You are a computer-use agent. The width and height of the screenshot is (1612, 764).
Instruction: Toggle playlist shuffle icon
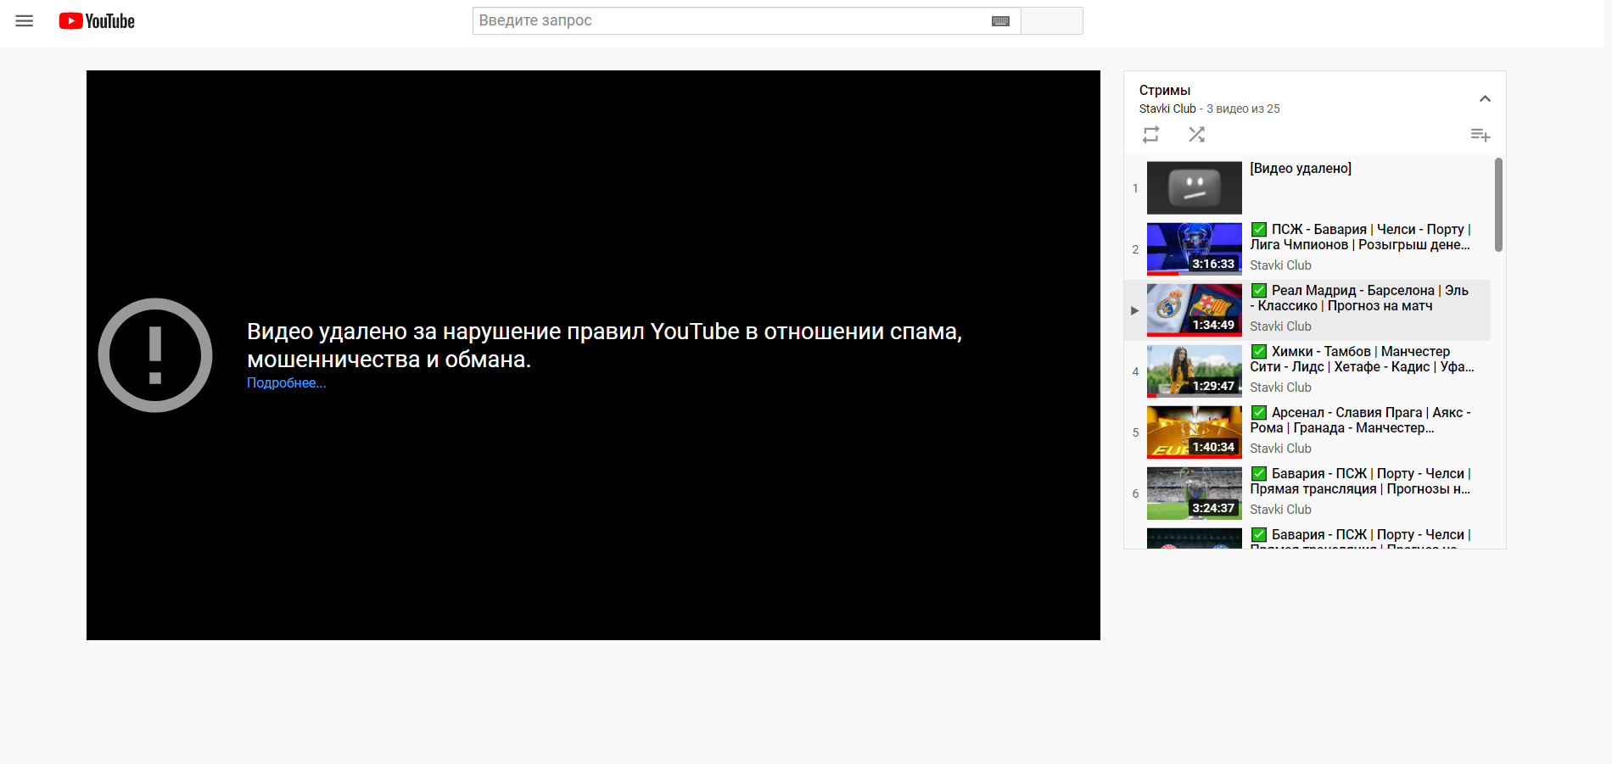click(1196, 135)
